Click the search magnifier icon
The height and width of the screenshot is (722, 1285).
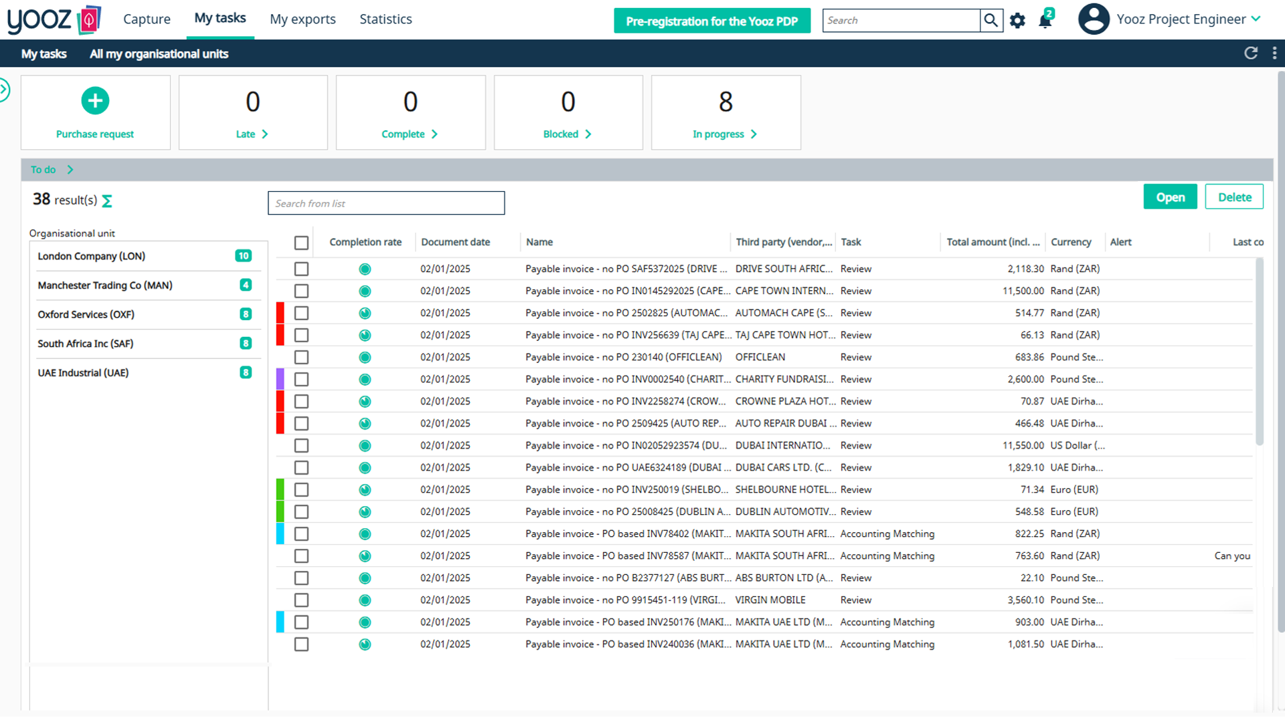point(991,21)
